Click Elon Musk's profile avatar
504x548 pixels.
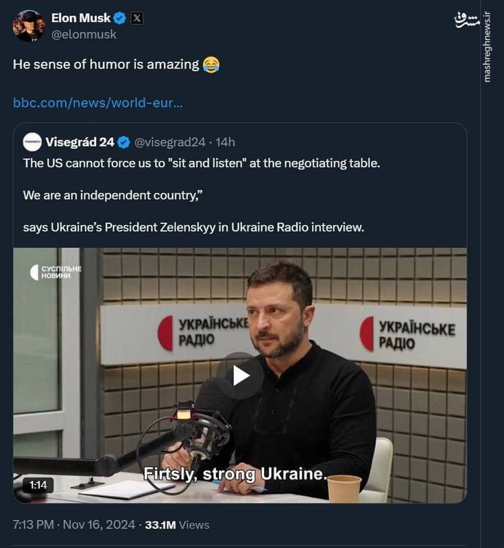point(29,26)
